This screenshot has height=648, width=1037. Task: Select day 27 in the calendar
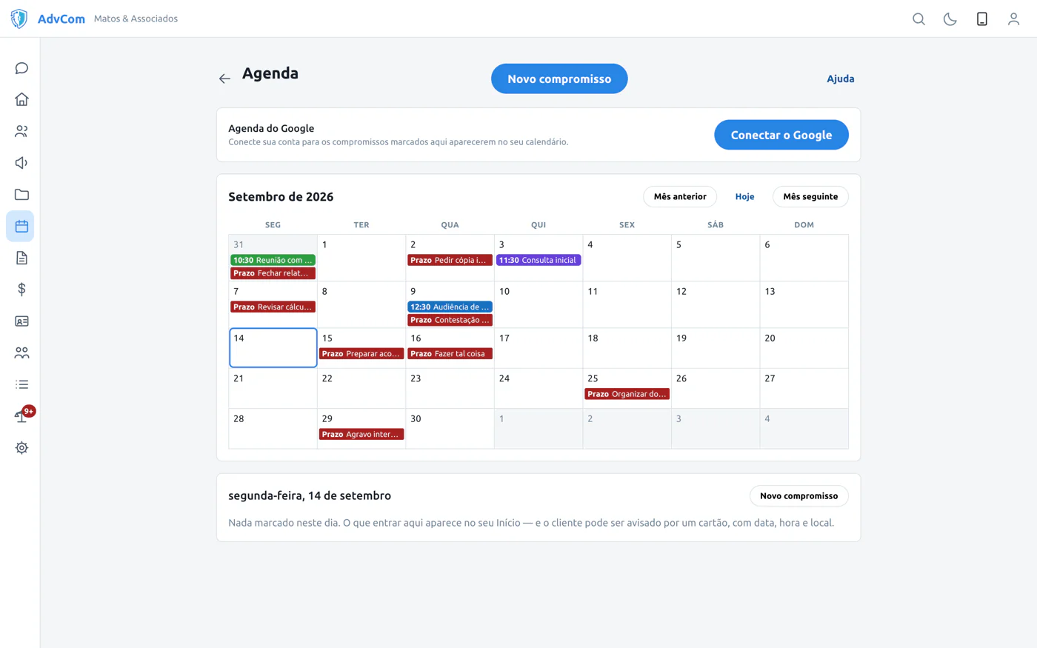[804, 388]
